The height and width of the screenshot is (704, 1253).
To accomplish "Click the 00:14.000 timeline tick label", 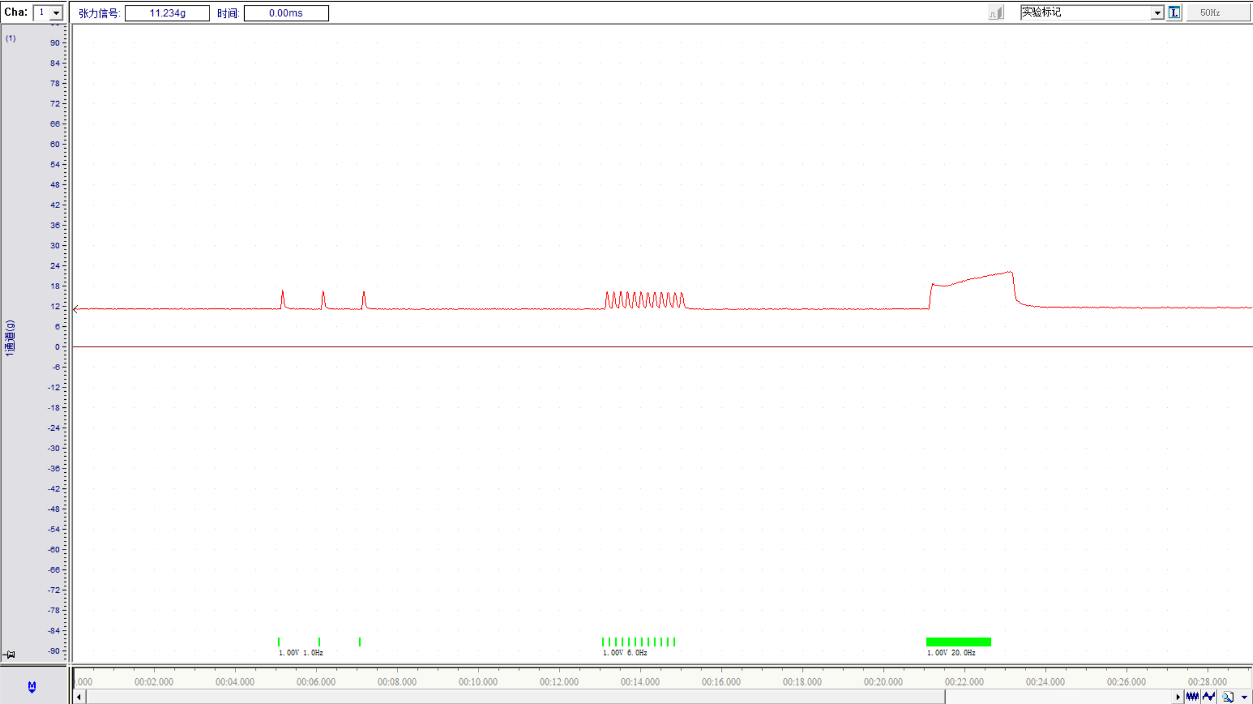I will point(640,682).
